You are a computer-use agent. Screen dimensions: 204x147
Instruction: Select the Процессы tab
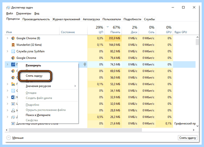13,19
